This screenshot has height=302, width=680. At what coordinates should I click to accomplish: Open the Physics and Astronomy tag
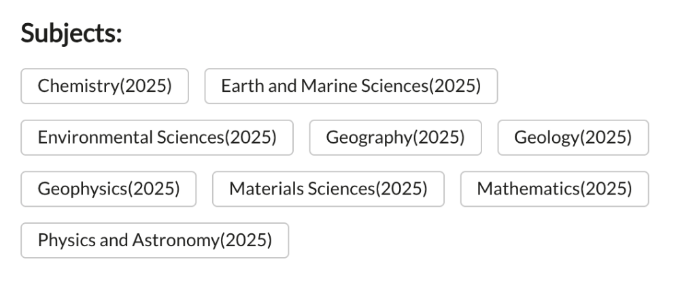pyautogui.click(x=155, y=240)
